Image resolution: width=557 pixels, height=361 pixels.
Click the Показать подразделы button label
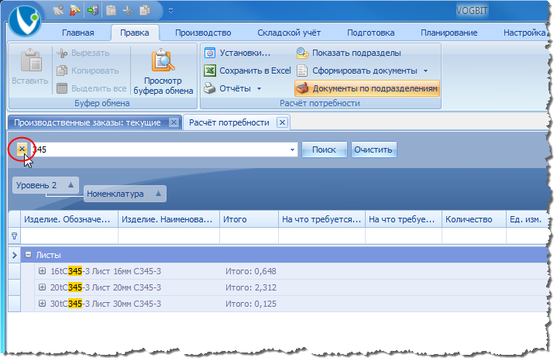coord(356,53)
